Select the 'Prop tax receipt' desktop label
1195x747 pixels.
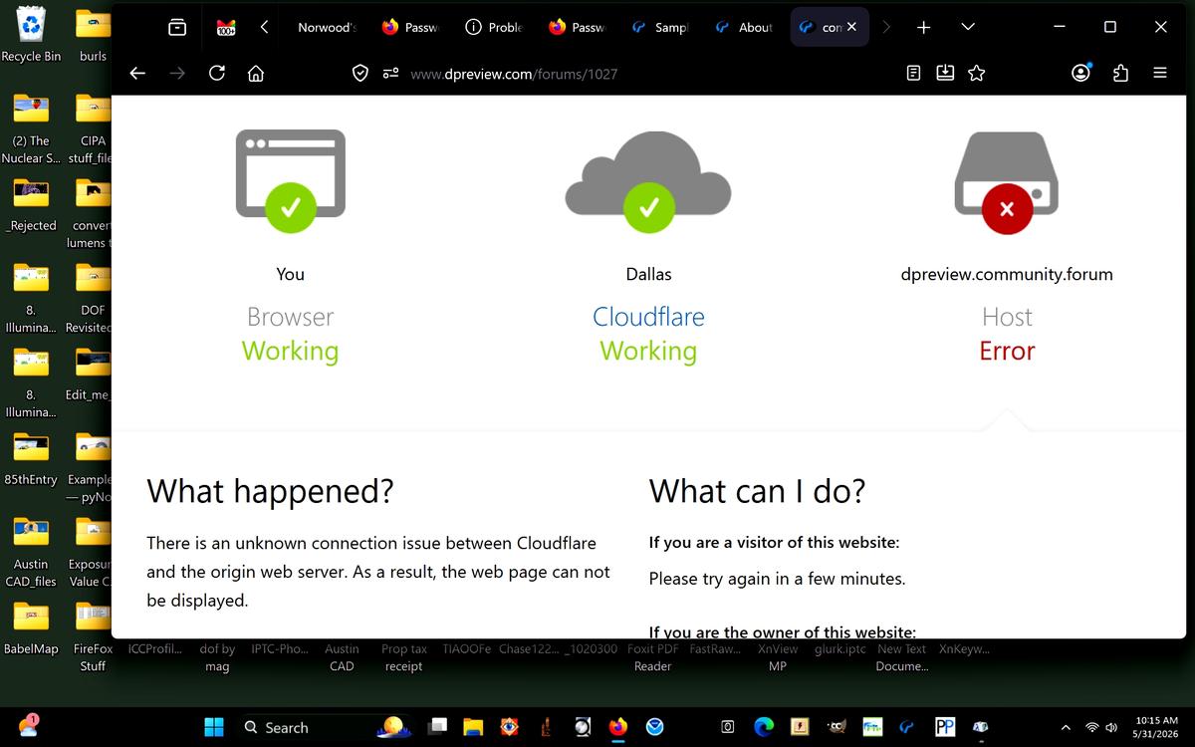(x=404, y=657)
